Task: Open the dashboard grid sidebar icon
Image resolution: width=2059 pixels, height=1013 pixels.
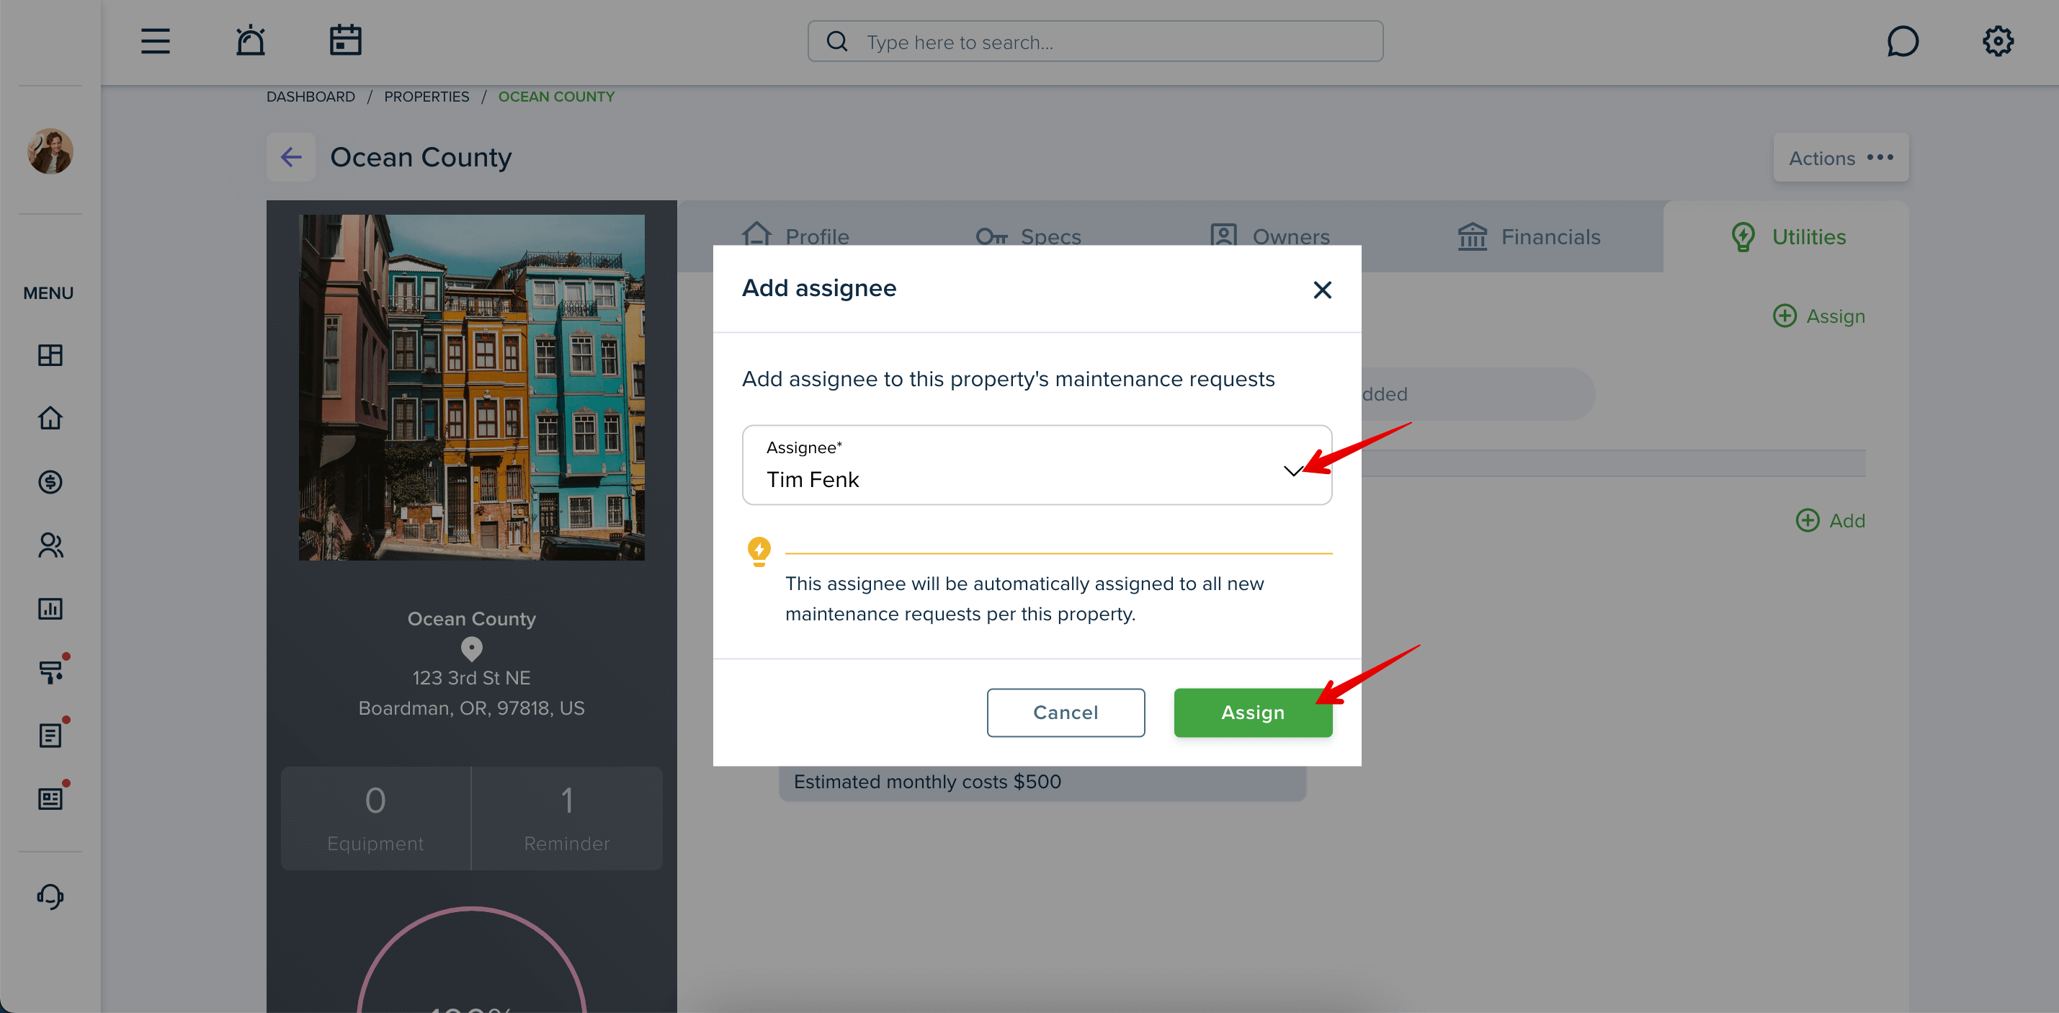Action: coord(50,355)
